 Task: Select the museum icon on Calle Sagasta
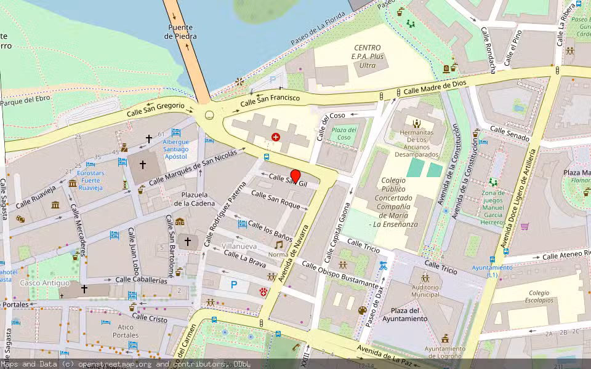click(55, 205)
